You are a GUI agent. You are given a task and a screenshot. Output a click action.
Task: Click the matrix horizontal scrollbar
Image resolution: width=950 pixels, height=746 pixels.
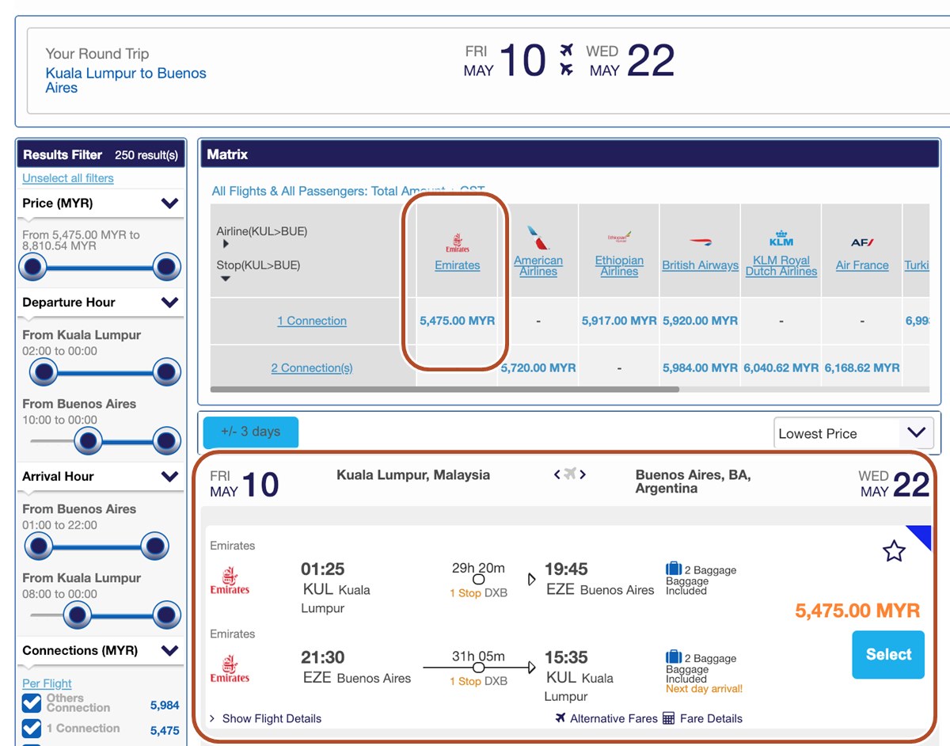(x=445, y=389)
